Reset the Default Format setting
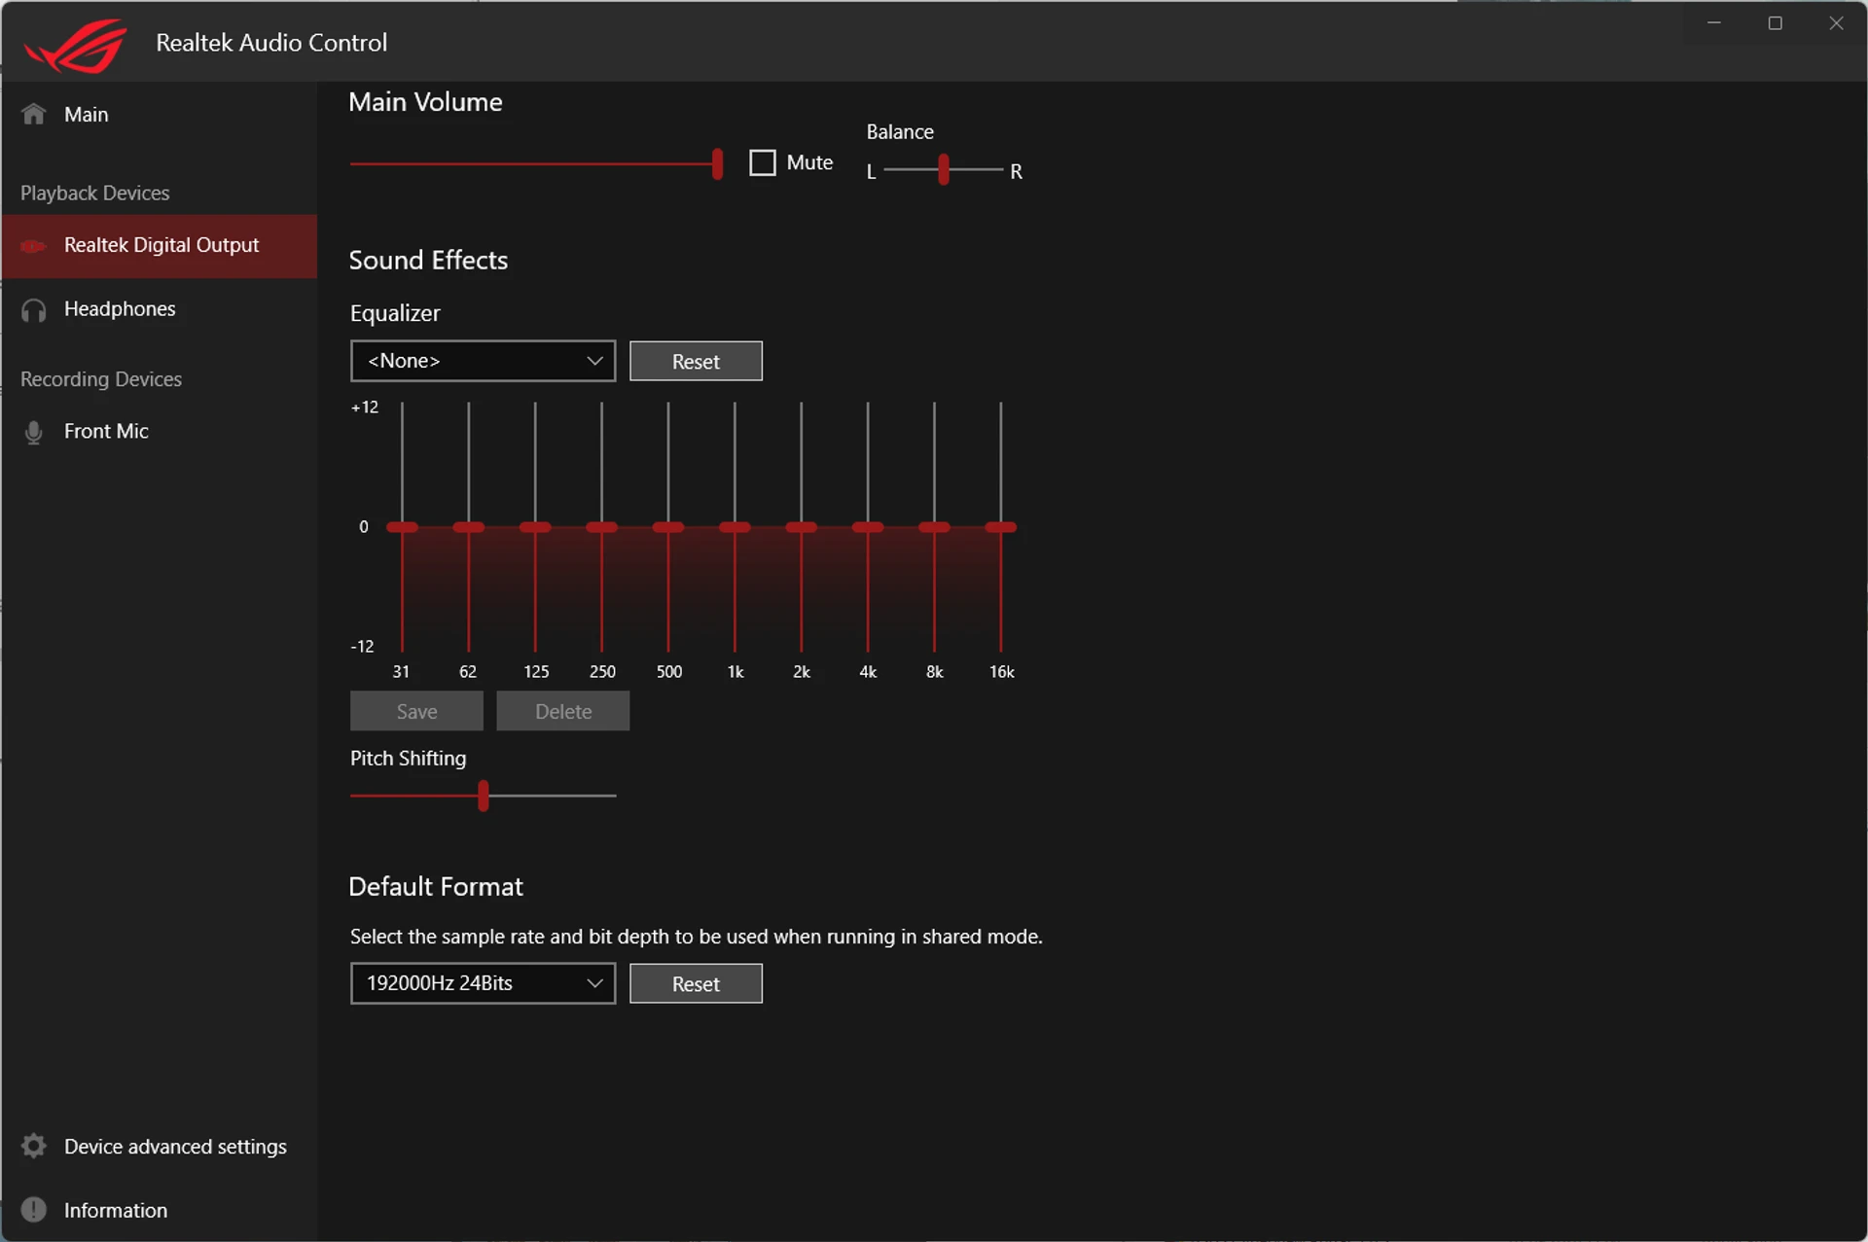 [696, 983]
